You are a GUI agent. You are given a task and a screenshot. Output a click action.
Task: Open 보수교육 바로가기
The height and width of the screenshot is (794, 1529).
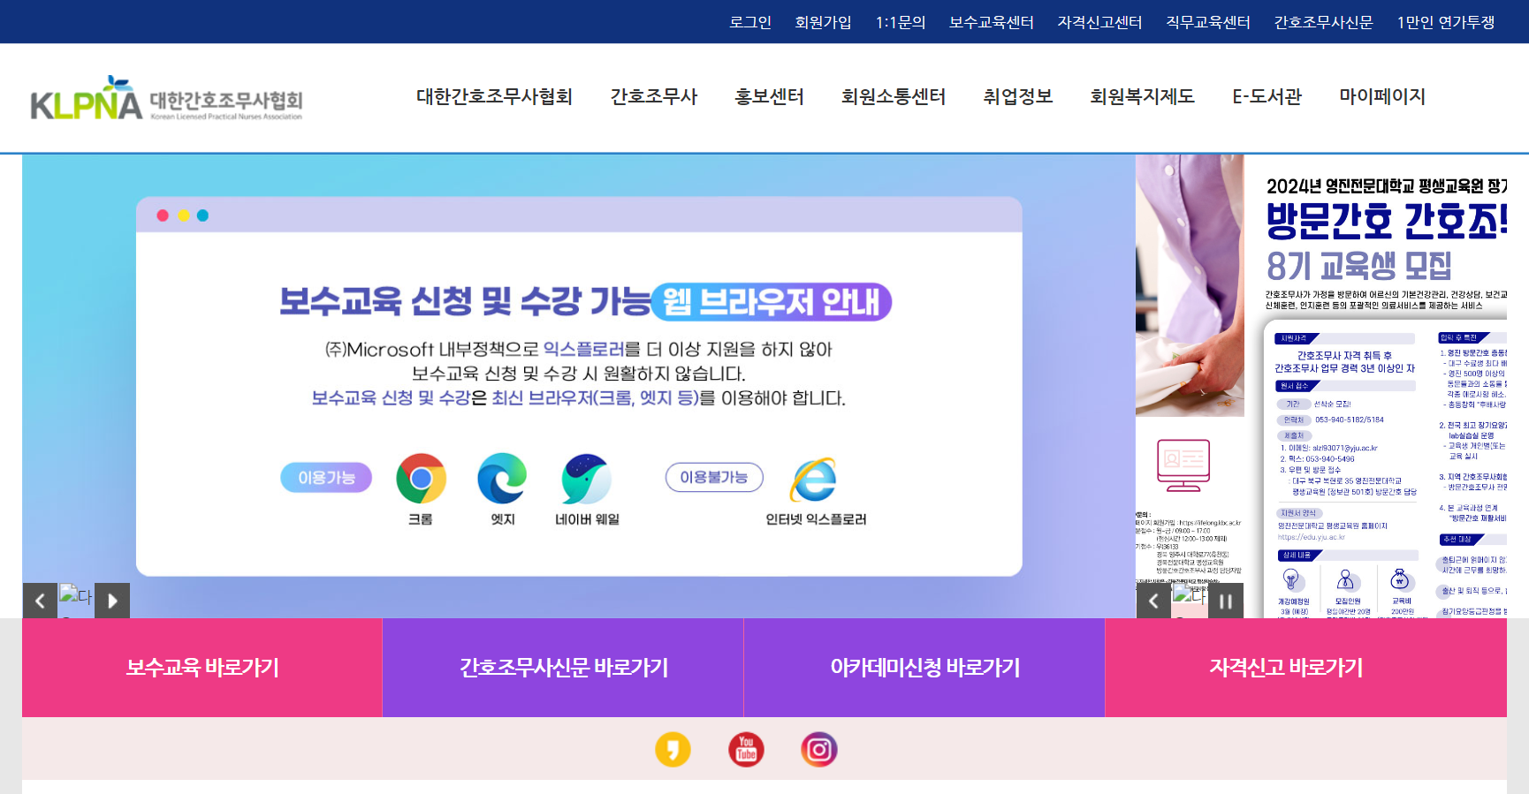coord(202,668)
